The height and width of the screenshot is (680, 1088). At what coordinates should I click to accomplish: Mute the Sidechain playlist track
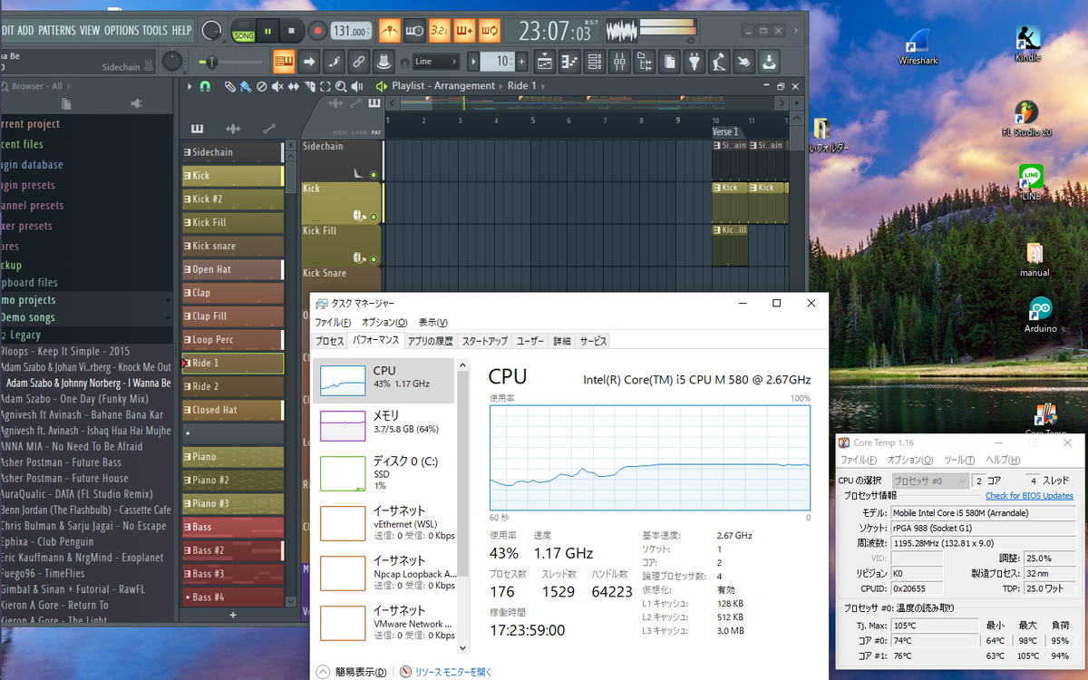(374, 174)
